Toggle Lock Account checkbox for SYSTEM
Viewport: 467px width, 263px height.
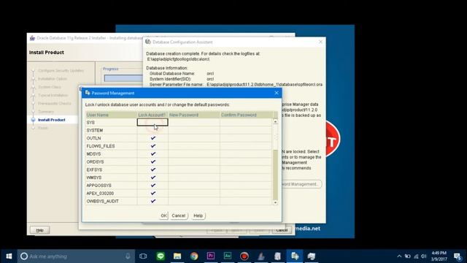(x=153, y=130)
